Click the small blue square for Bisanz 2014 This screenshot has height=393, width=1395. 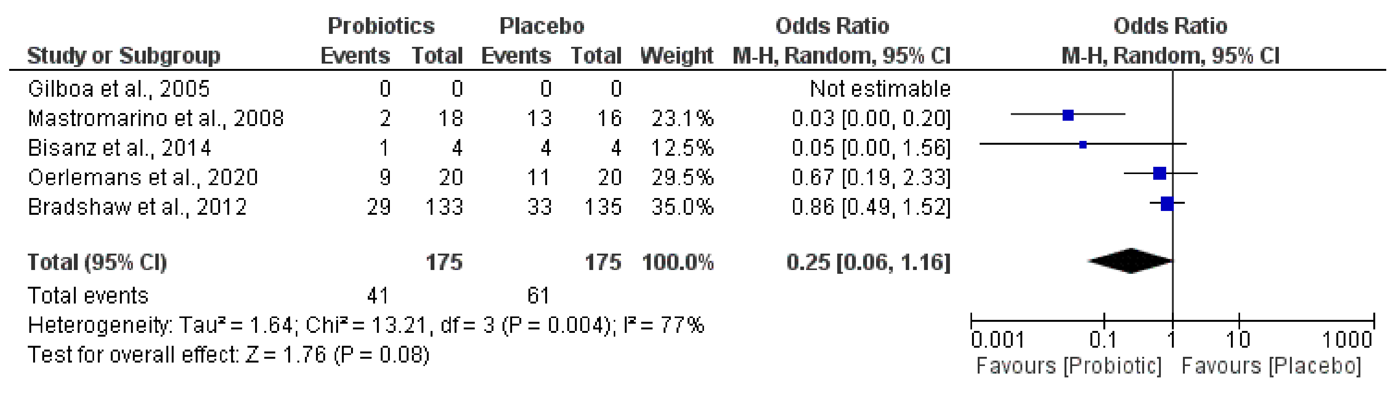[x=1082, y=145]
